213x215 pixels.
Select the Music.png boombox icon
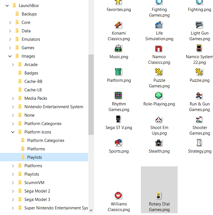(x=118, y=48)
